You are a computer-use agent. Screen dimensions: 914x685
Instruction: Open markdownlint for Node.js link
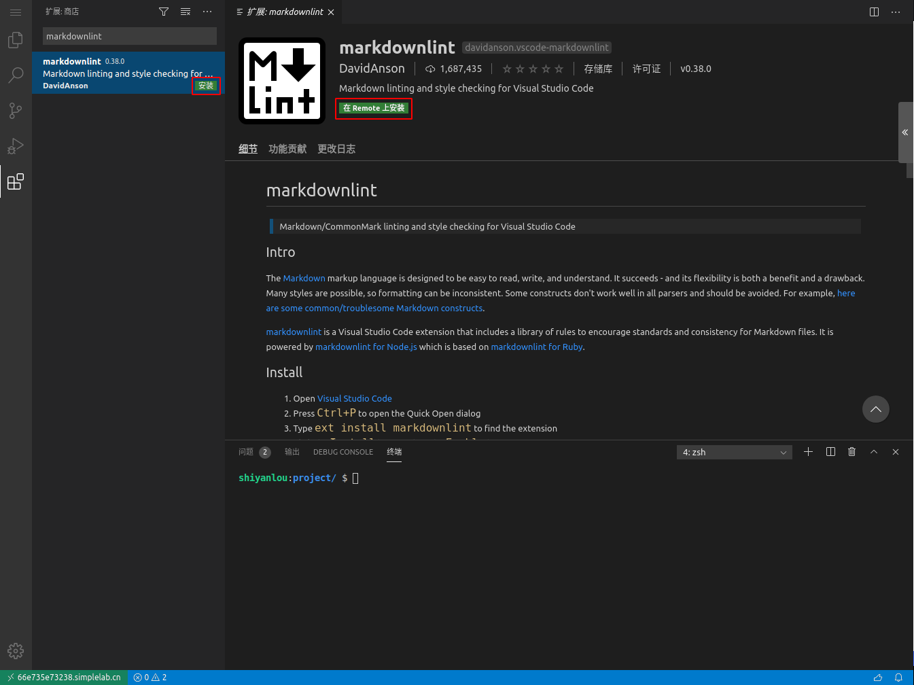click(x=366, y=347)
